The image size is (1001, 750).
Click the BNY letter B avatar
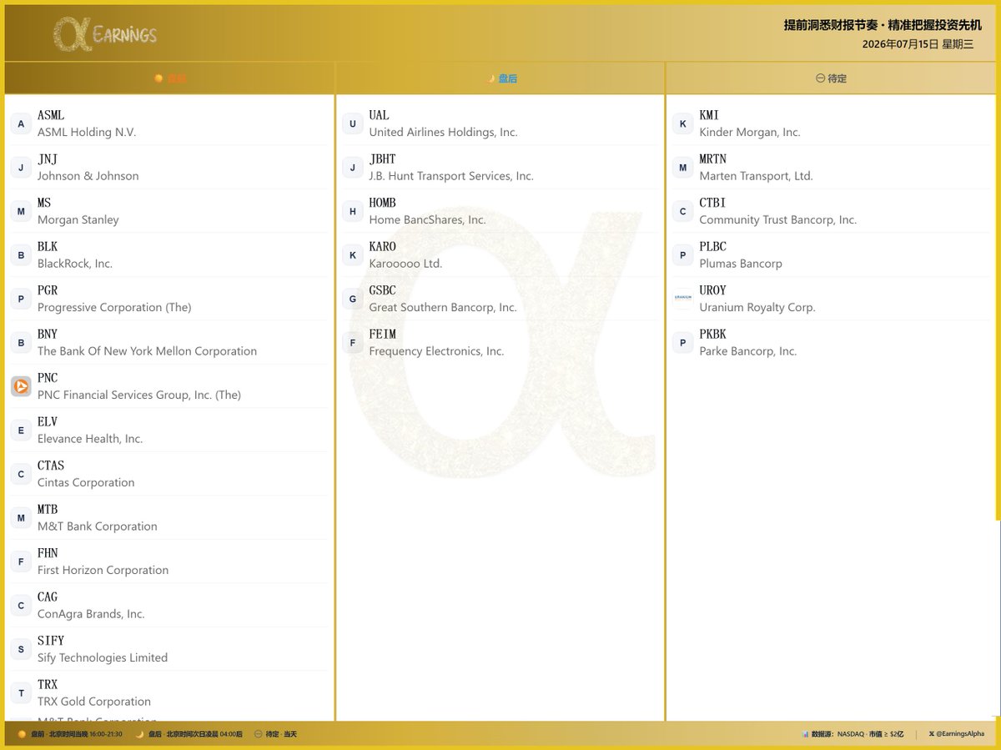pyautogui.click(x=21, y=343)
